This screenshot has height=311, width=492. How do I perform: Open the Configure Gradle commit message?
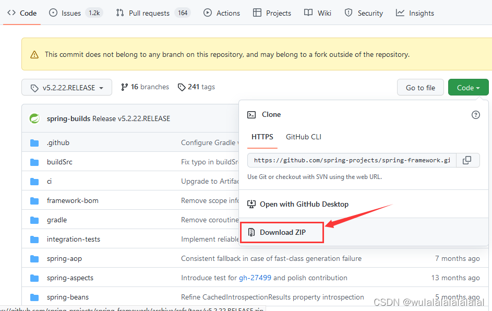210,143
